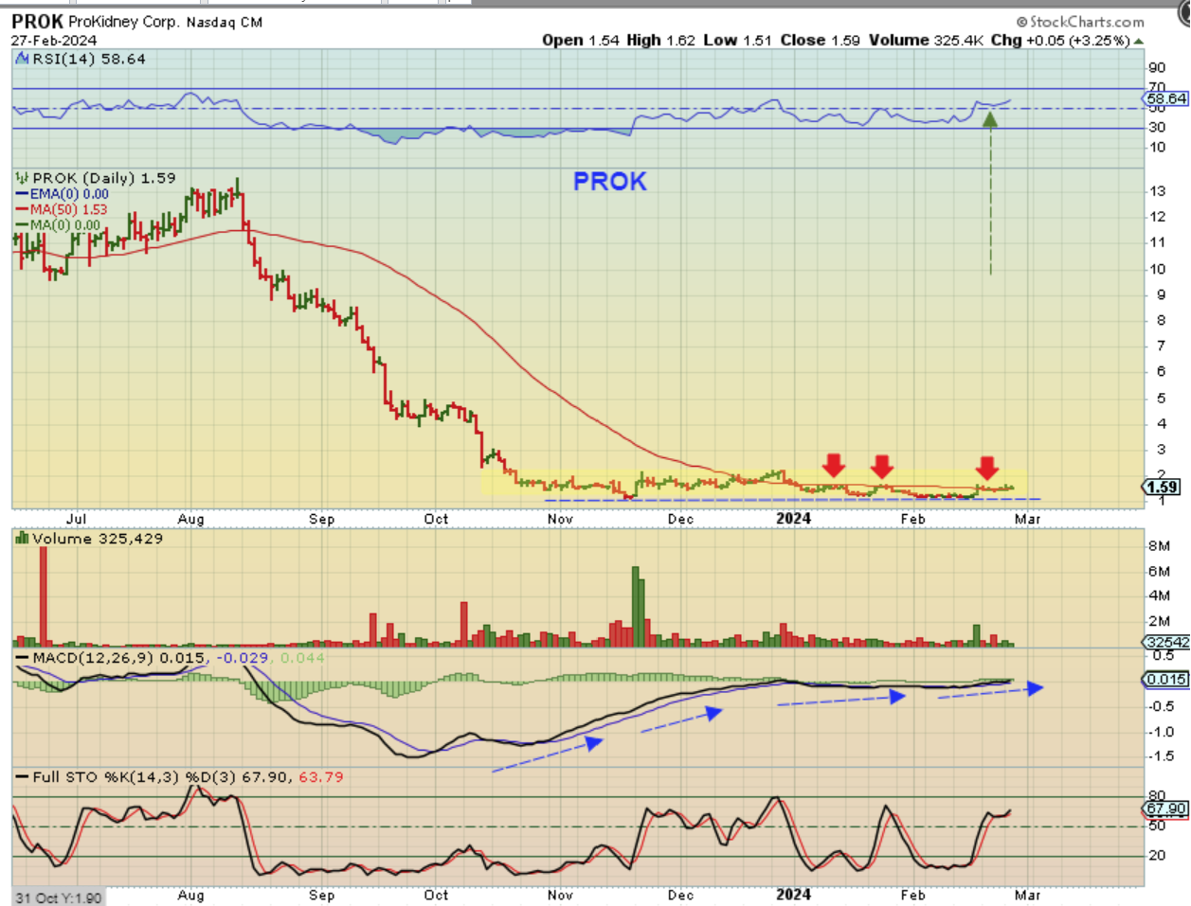
Task: Open the StockCharts.com attribution link
Action: coord(1080,21)
